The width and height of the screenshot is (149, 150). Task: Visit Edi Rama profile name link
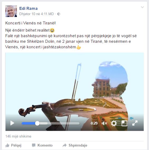tap(29, 8)
